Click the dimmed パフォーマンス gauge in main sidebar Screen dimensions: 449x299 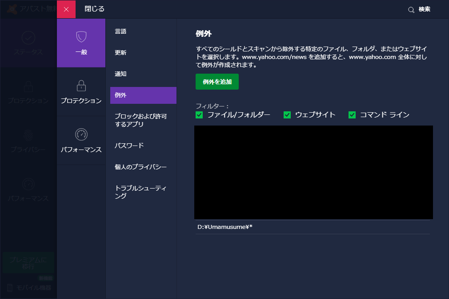[x=28, y=184]
